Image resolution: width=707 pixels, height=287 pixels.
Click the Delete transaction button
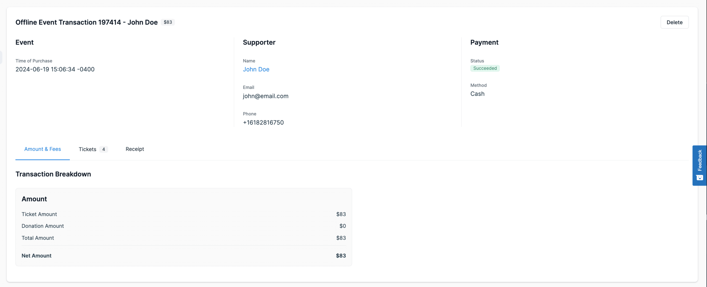pyautogui.click(x=674, y=22)
